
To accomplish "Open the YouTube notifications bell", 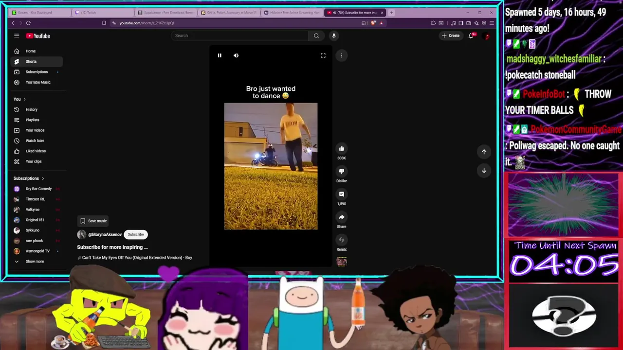I will point(471,35).
